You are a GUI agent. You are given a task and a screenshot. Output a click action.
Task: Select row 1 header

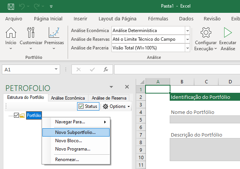pyautogui.click(x=141, y=89)
